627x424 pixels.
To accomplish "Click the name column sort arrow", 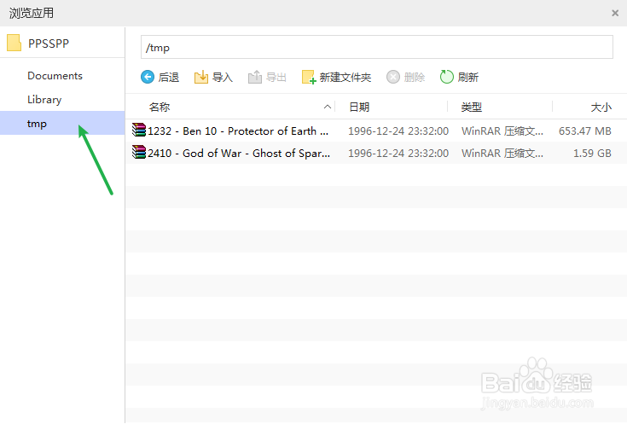I will [327, 107].
